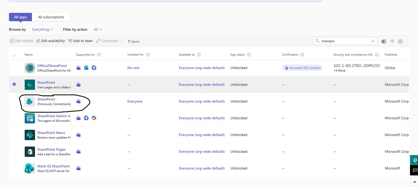Viewport: 418px width, 187px height.
Task: Click Teams icon in SharePoint Pages row
Action: [79, 151]
